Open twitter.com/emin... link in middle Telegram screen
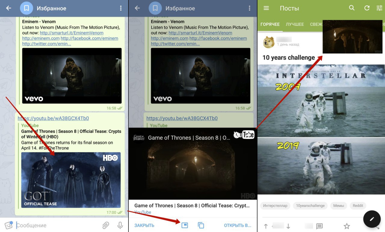Image resolution: width=385 pixels, height=232 pixels. pos(175,44)
